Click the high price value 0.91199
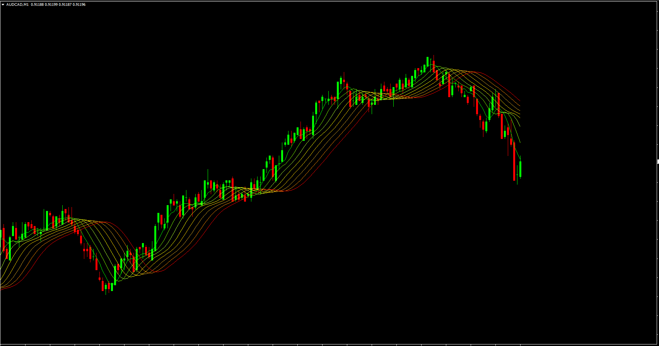659x346 pixels. tap(51, 5)
